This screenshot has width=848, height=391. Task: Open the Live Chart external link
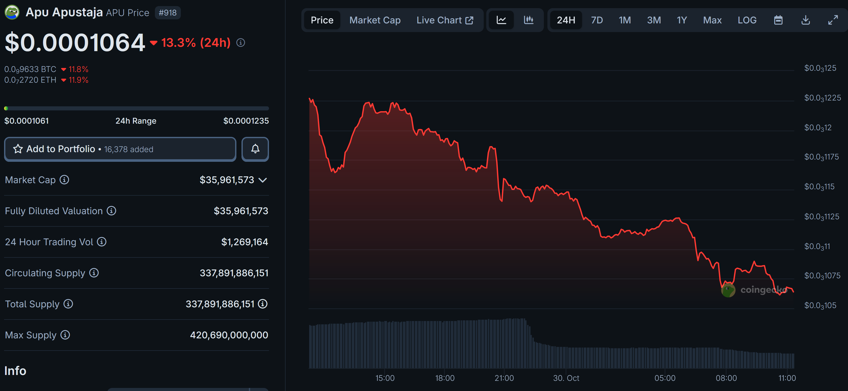click(x=445, y=20)
